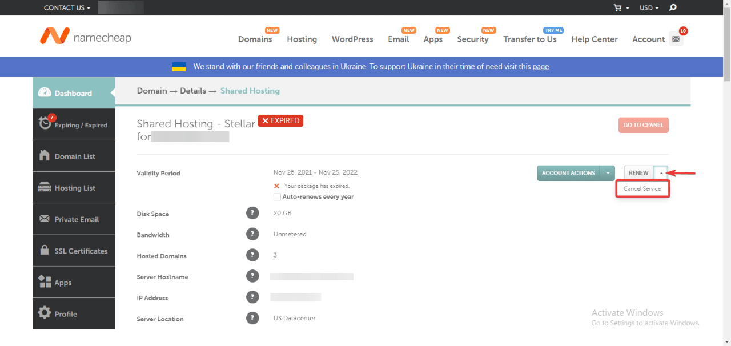Click the Namecheap logo
Viewport: 731px width, 346px height.
(x=86, y=36)
